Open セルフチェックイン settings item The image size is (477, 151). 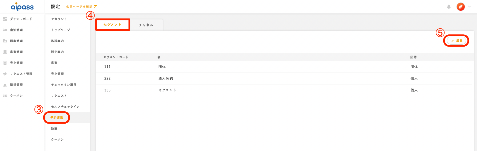click(x=65, y=107)
